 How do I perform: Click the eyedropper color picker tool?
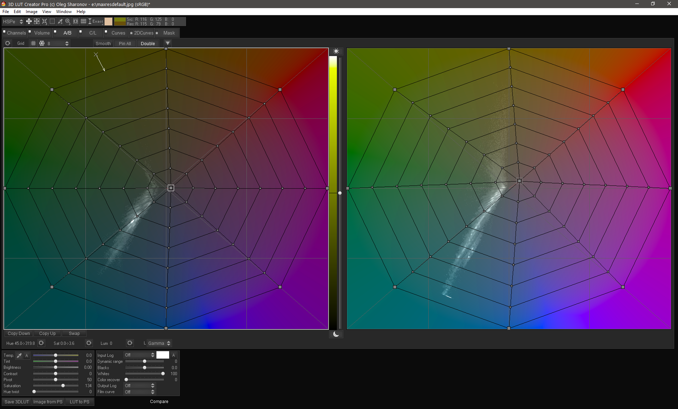point(60,22)
